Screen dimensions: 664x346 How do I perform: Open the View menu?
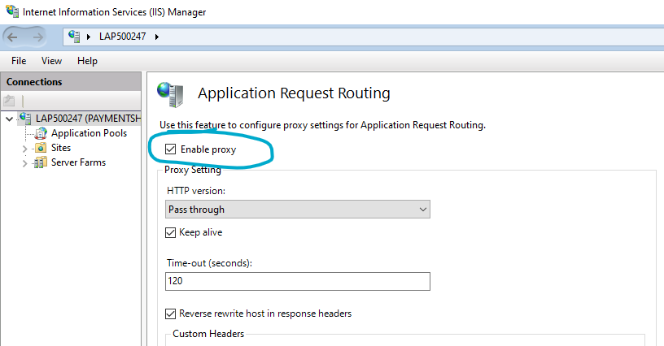click(51, 61)
